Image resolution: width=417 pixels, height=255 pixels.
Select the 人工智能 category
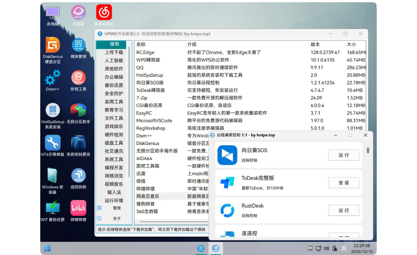click(114, 61)
